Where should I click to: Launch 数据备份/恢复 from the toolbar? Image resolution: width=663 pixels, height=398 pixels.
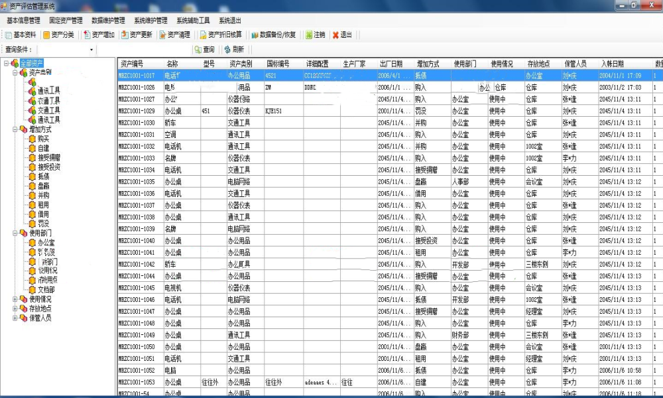274,34
